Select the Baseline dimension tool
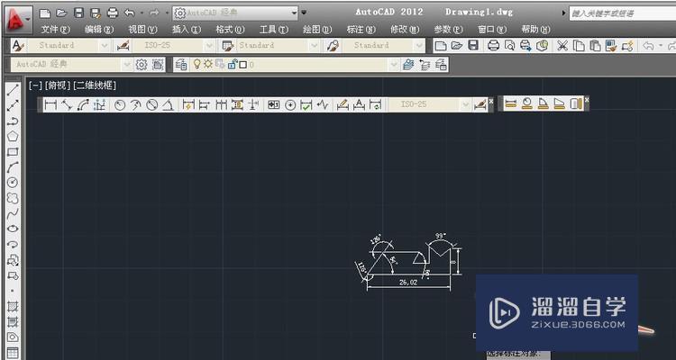Viewport: 676px width, 360px height. coord(205,104)
